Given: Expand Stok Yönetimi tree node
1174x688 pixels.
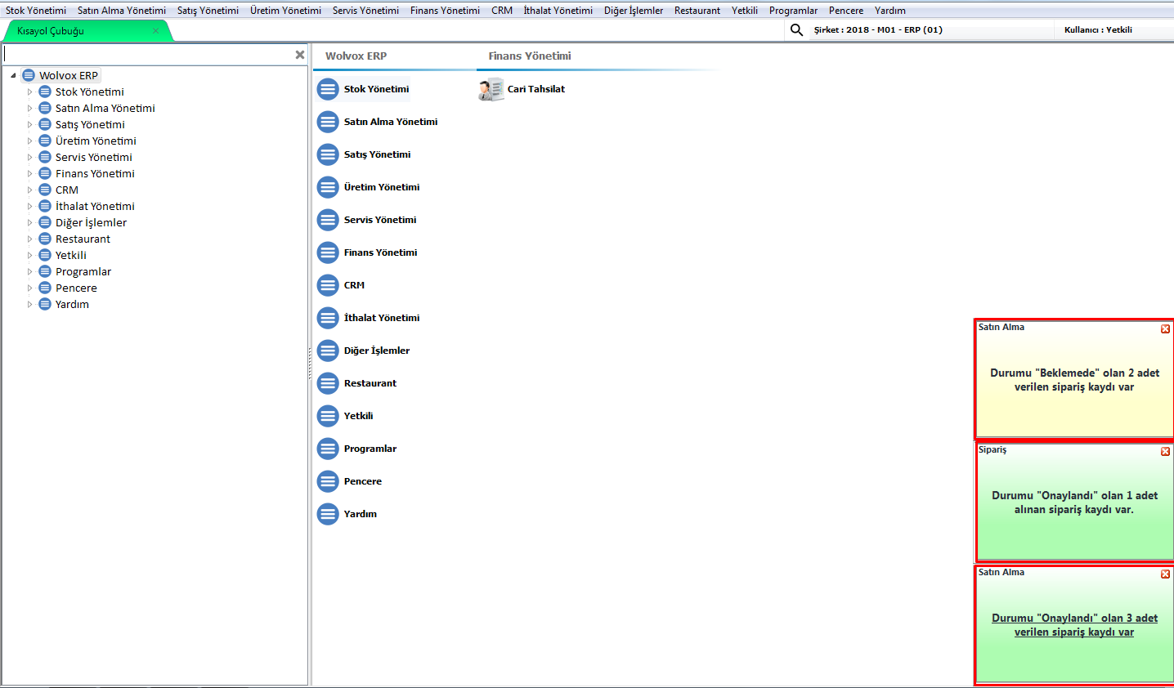Looking at the screenshot, I should (29, 92).
